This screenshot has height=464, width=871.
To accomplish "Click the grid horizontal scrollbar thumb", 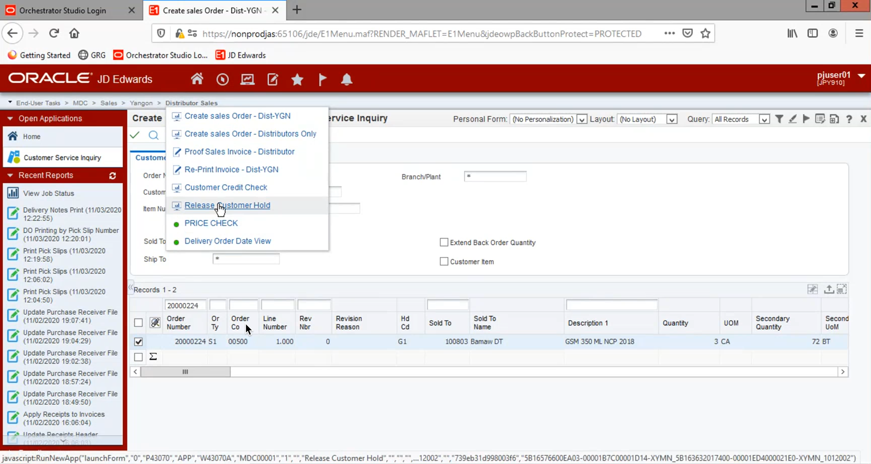I will pos(185,372).
